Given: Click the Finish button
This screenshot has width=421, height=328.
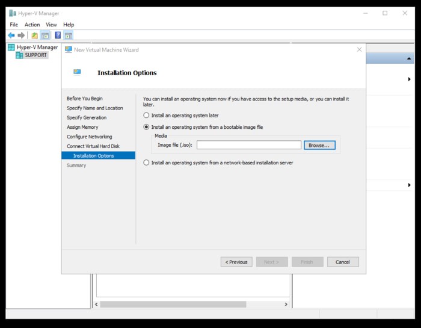Looking at the screenshot, I should coord(307,262).
